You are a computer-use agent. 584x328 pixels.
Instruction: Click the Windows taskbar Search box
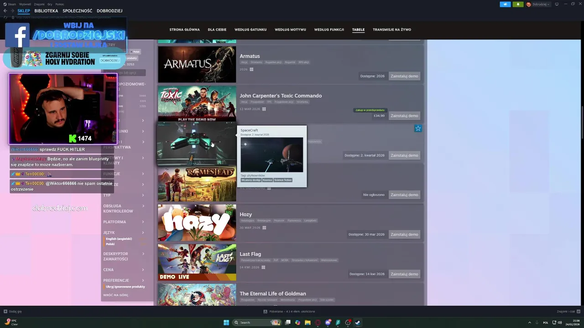coord(257,323)
